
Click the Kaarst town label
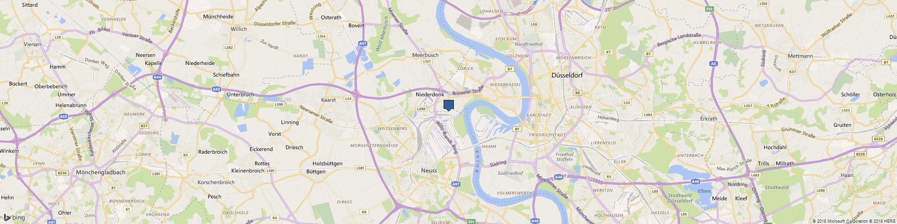[x=329, y=100]
